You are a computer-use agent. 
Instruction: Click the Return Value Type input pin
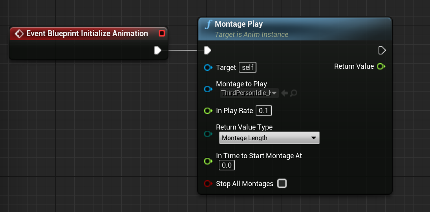click(208, 134)
